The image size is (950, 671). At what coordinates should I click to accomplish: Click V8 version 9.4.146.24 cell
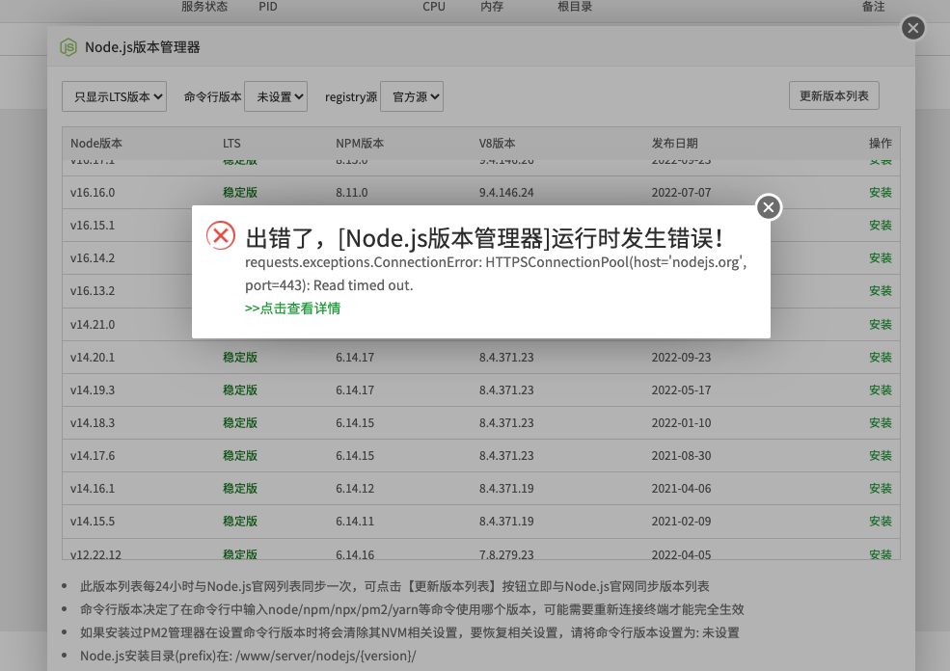pyautogui.click(x=506, y=193)
